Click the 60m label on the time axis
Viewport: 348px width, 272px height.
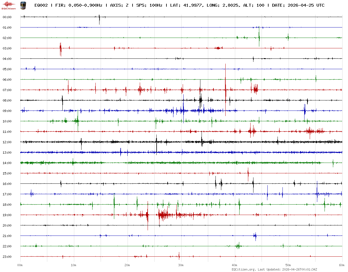pyautogui.click(x=342, y=265)
